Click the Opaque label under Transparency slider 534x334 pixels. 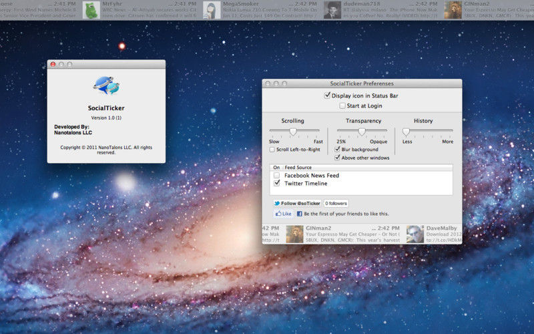pyautogui.click(x=378, y=142)
